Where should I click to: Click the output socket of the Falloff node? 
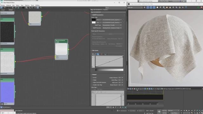point(69,49)
